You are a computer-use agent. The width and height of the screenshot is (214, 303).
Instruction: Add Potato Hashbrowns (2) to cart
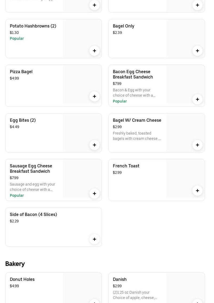[94, 51]
